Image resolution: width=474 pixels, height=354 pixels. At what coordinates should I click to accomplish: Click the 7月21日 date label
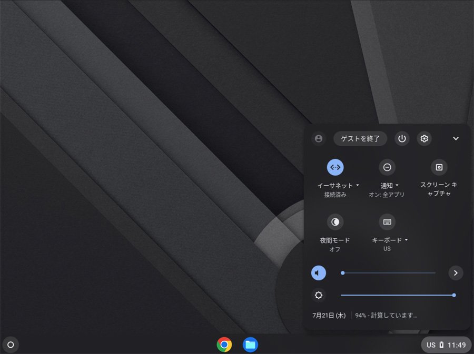[x=329, y=316]
